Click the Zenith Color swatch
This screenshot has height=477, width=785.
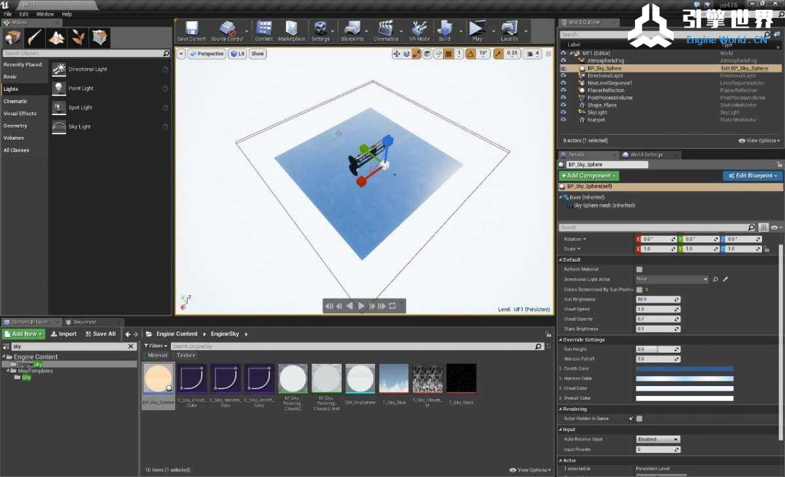tap(684, 368)
